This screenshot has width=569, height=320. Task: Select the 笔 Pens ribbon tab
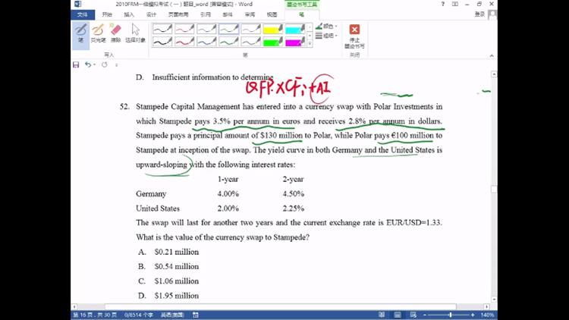(x=301, y=14)
